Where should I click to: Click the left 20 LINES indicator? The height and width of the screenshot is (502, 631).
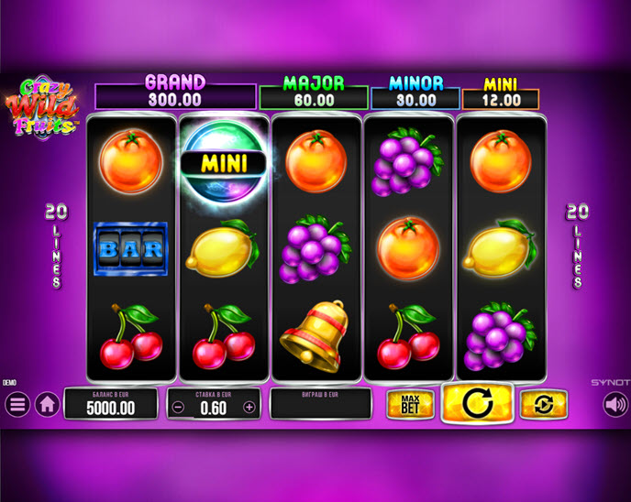[56, 246]
